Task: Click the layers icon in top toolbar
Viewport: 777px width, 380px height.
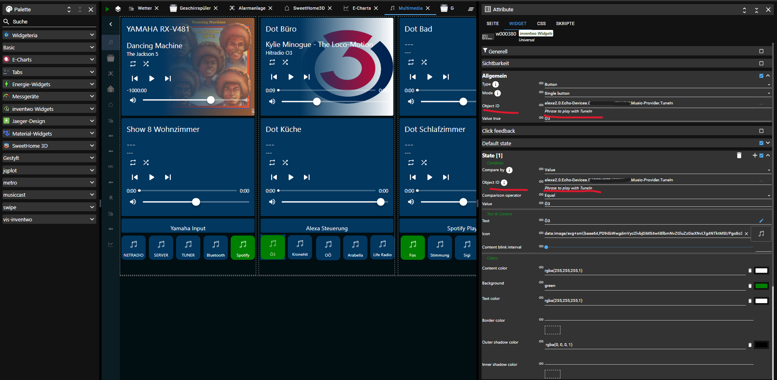Action: pos(118,9)
